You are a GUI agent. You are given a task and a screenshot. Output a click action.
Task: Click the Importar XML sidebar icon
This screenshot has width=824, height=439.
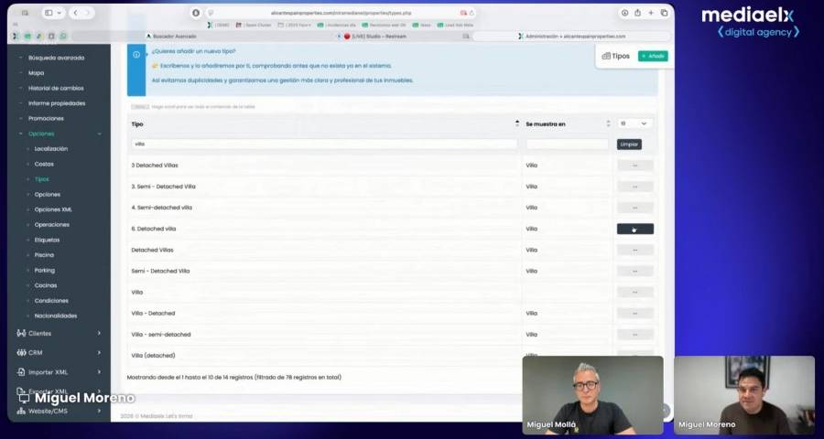(21, 372)
